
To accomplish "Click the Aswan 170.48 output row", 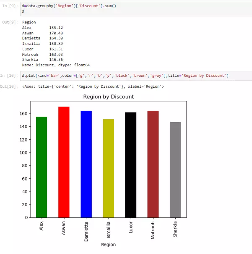I will (42, 33).
